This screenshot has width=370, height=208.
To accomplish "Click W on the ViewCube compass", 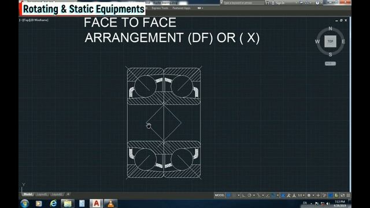I will [x=317, y=42].
